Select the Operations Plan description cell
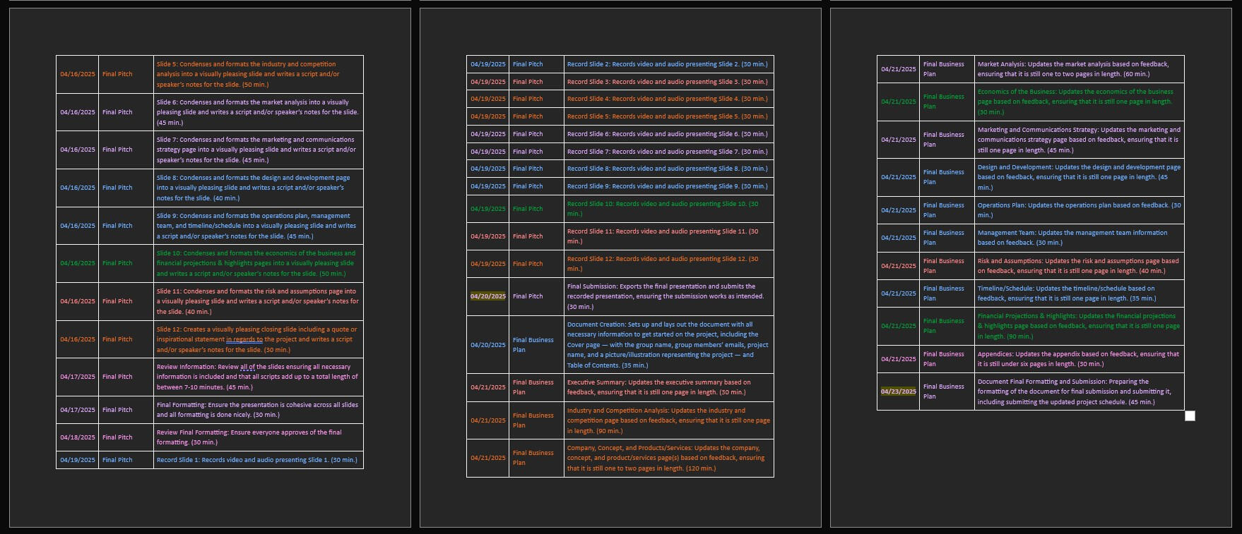The height and width of the screenshot is (534, 1242). pyautogui.click(x=1078, y=210)
